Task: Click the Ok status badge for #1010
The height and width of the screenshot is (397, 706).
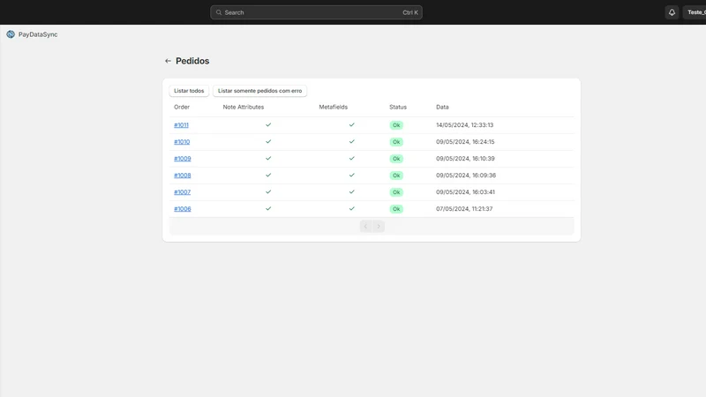Action: [396, 142]
